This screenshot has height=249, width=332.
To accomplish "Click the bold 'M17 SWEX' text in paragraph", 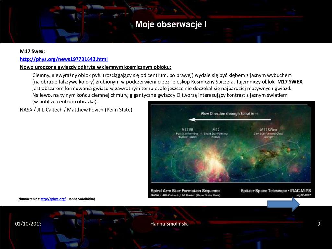I will [x=290, y=82].
